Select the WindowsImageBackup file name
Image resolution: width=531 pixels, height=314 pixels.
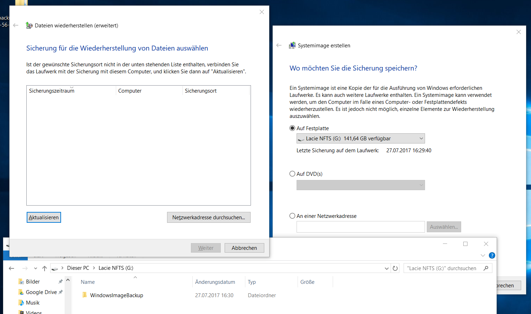117,295
